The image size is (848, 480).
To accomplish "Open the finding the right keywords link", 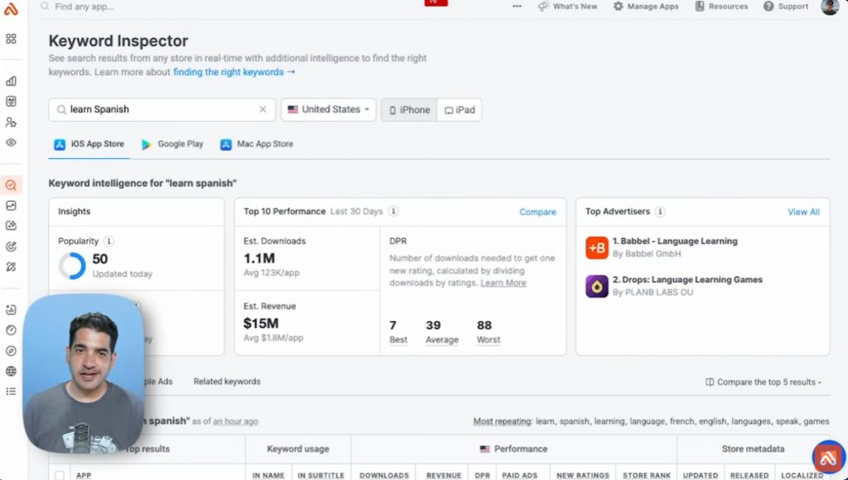I will pos(234,73).
